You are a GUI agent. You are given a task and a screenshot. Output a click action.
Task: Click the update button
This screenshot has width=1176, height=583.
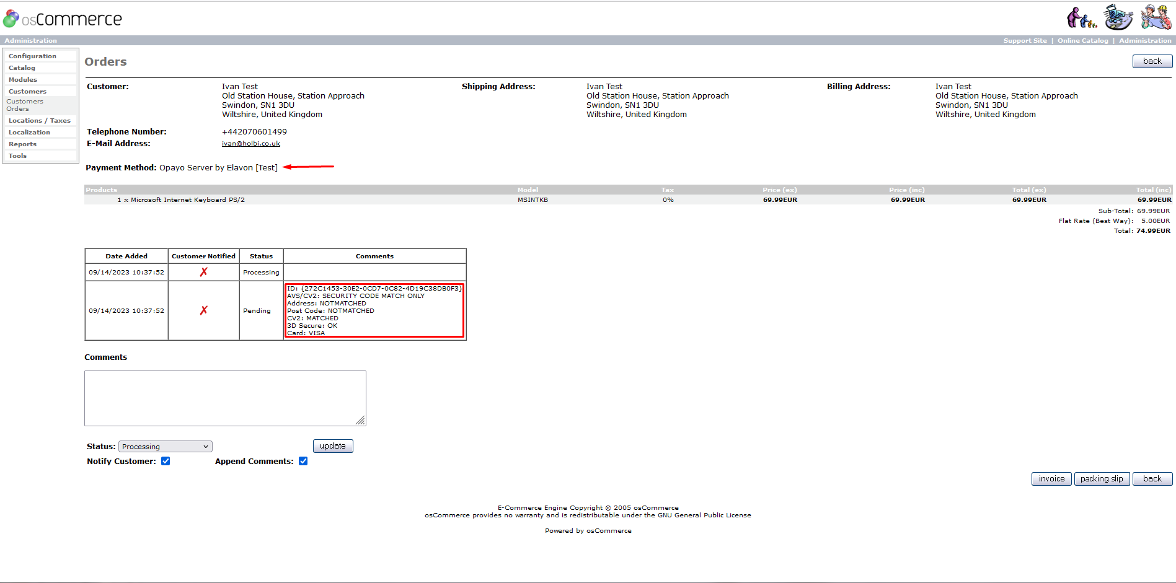tap(333, 446)
